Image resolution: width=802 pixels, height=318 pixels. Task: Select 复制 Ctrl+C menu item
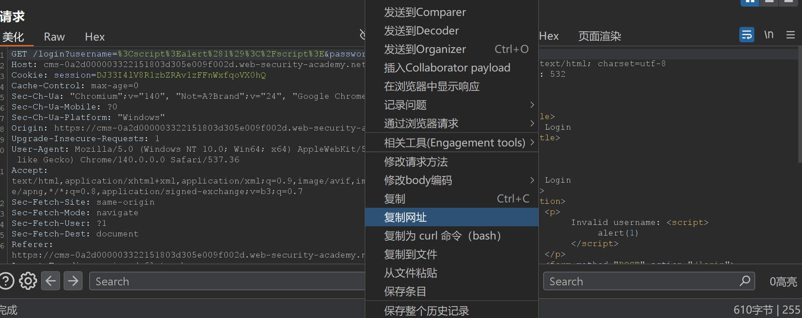coord(452,198)
